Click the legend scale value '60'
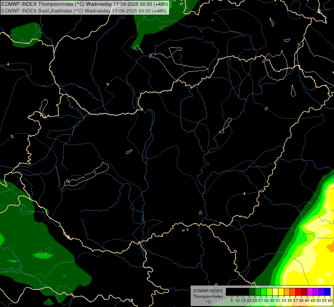Viewport: 334px width, 307px height. (x=330, y=301)
